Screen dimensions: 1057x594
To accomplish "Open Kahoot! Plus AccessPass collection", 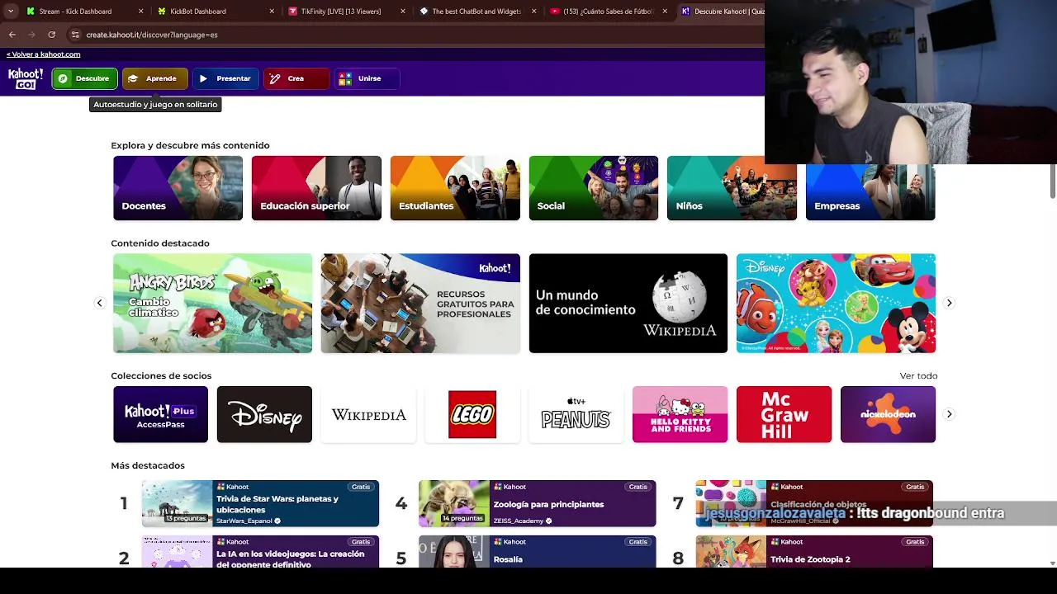I will click(x=160, y=414).
